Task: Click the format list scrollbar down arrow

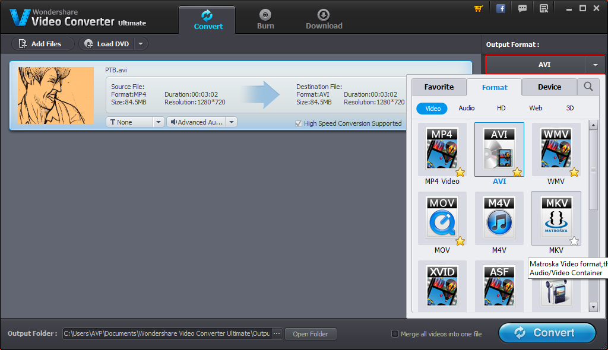Action: pyautogui.click(x=593, y=307)
